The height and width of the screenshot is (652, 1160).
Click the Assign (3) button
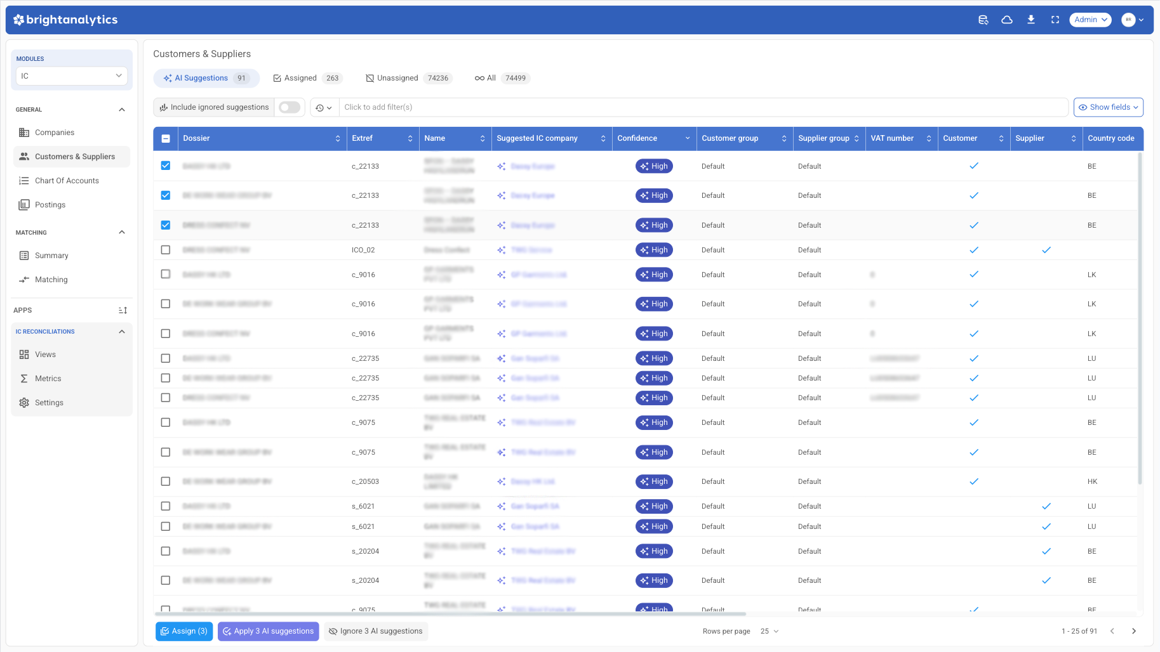pos(184,631)
